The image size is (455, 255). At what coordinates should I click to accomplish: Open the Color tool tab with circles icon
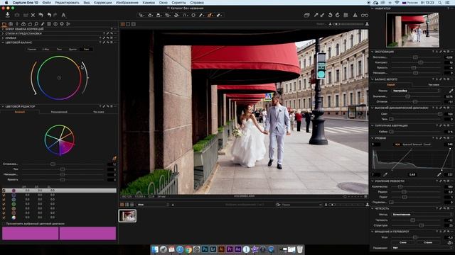[x=23, y=24]
